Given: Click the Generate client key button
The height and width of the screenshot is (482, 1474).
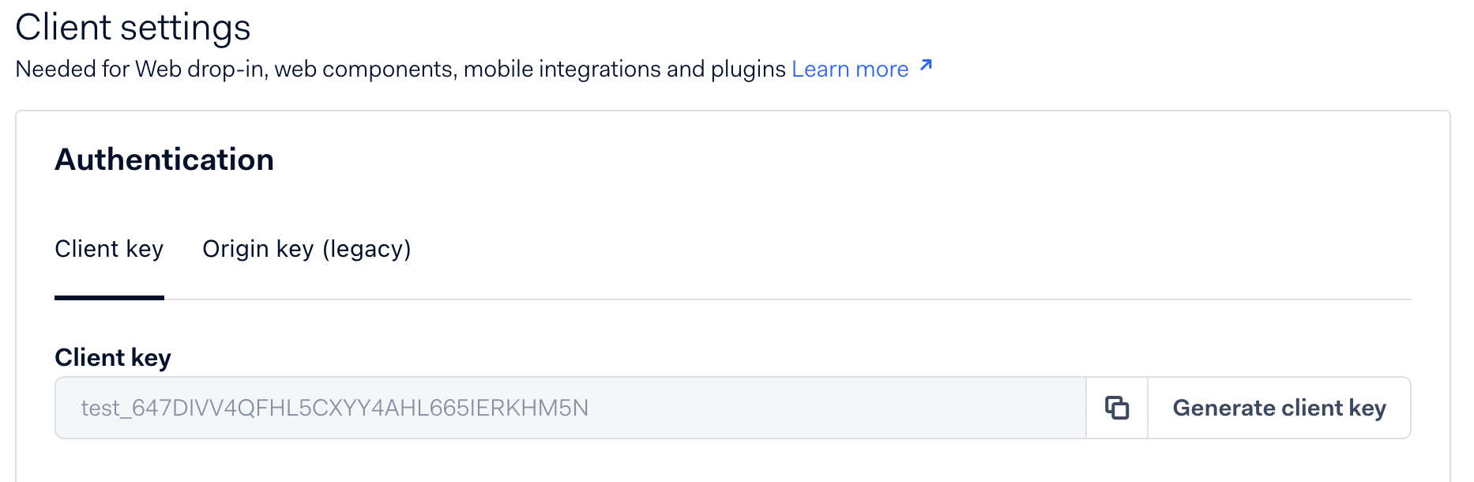Looking at the screenshot, I should point(1279,407).
